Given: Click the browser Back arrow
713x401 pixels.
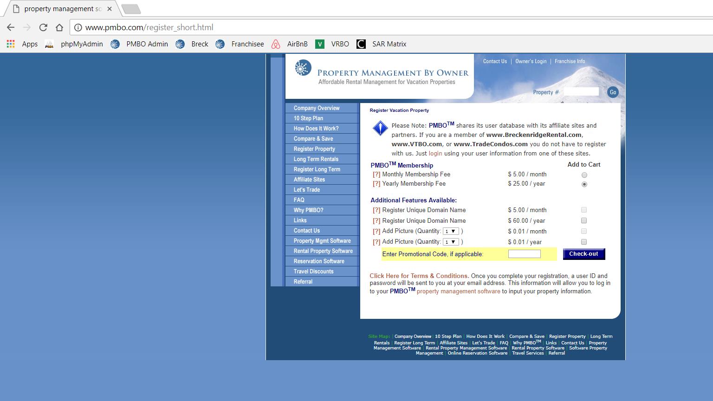Looking at the screenshot, I should coord(11,27).
